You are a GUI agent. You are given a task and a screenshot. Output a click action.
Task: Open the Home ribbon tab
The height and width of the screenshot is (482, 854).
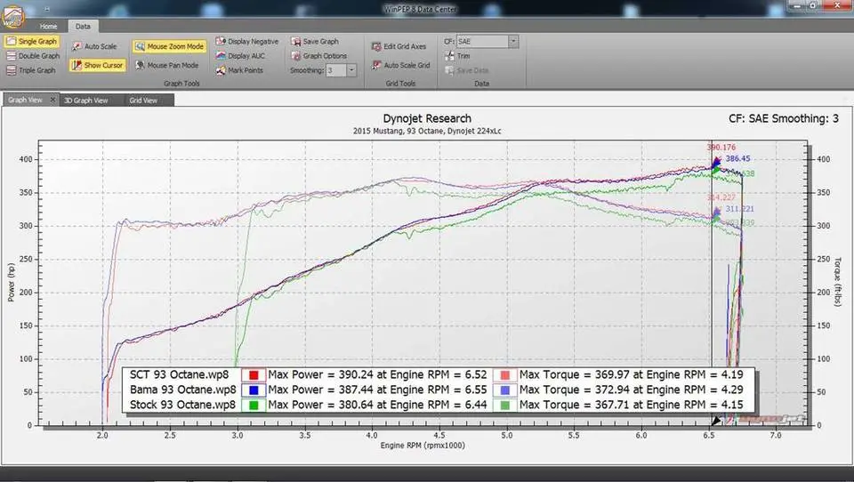coord(48,26)
